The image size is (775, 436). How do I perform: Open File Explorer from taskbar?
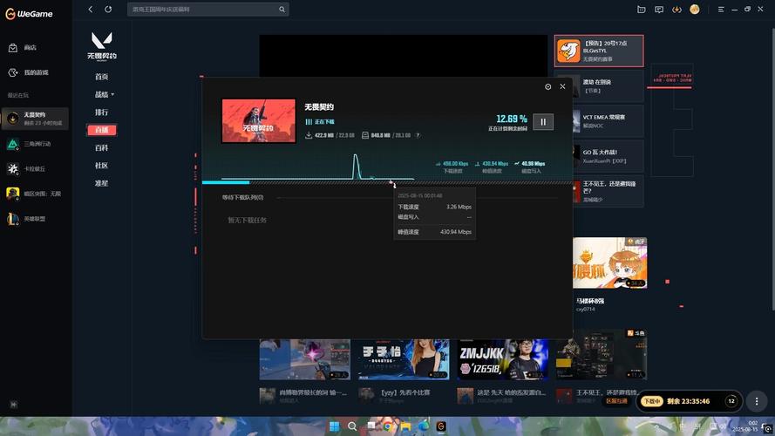(405, 426)
